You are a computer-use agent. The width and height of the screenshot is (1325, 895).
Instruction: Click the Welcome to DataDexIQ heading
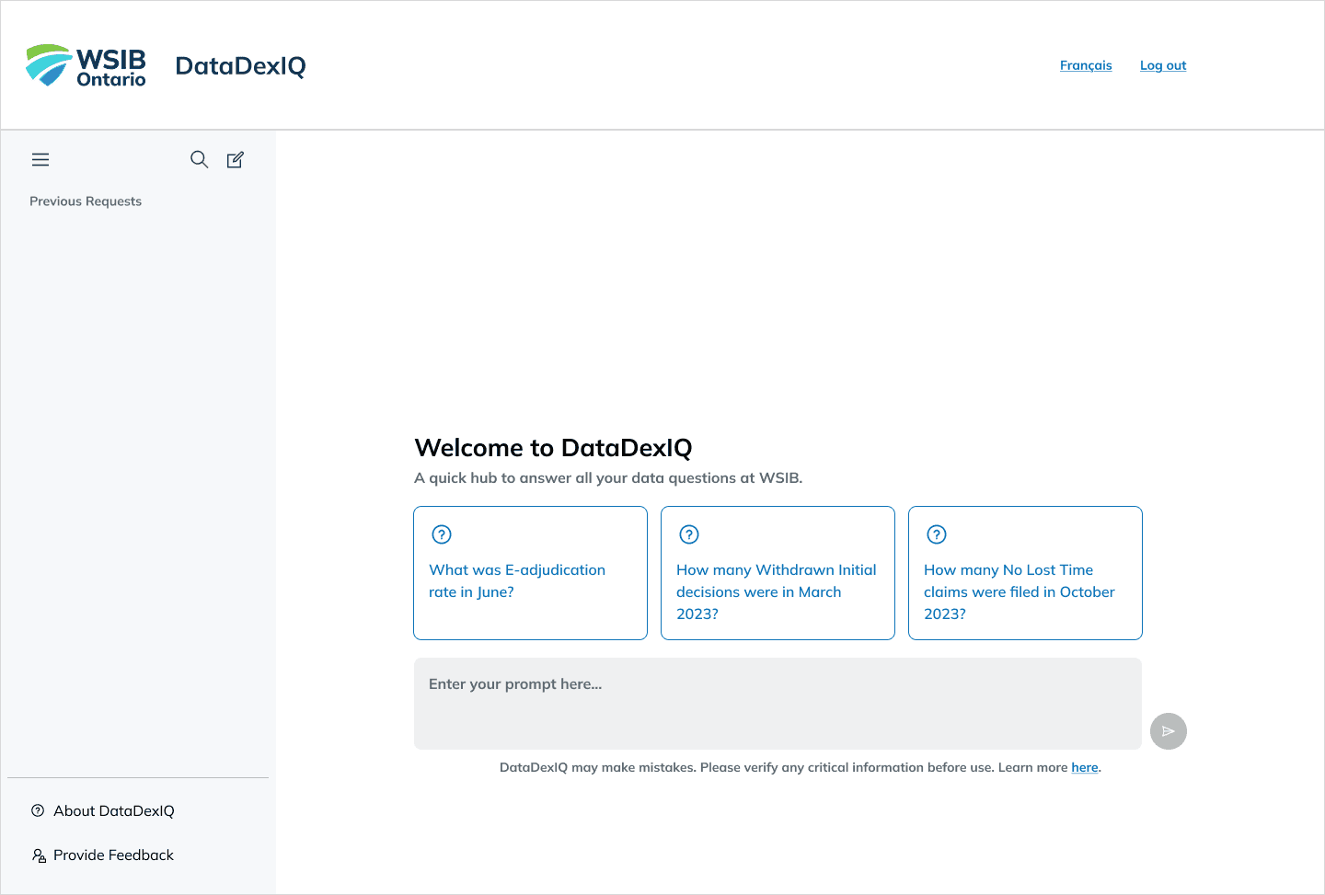click(553, 448)
